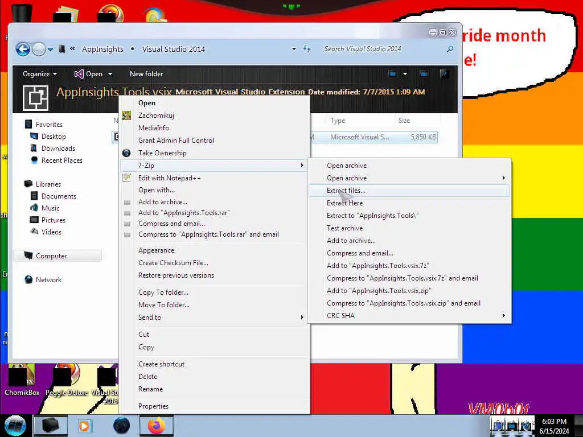Open Desktop in the Favorites list
The image size is (583, 437).
point(54,137)
